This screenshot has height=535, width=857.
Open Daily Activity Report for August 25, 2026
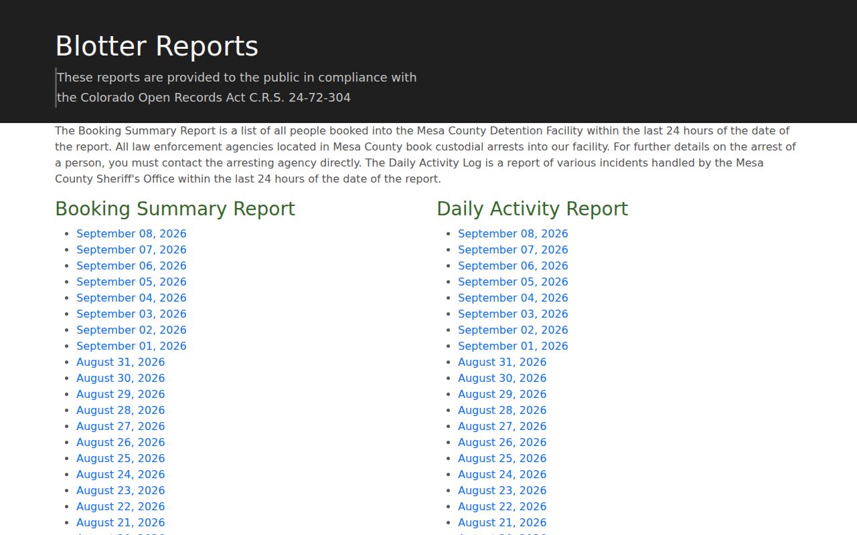click(502, 458)
